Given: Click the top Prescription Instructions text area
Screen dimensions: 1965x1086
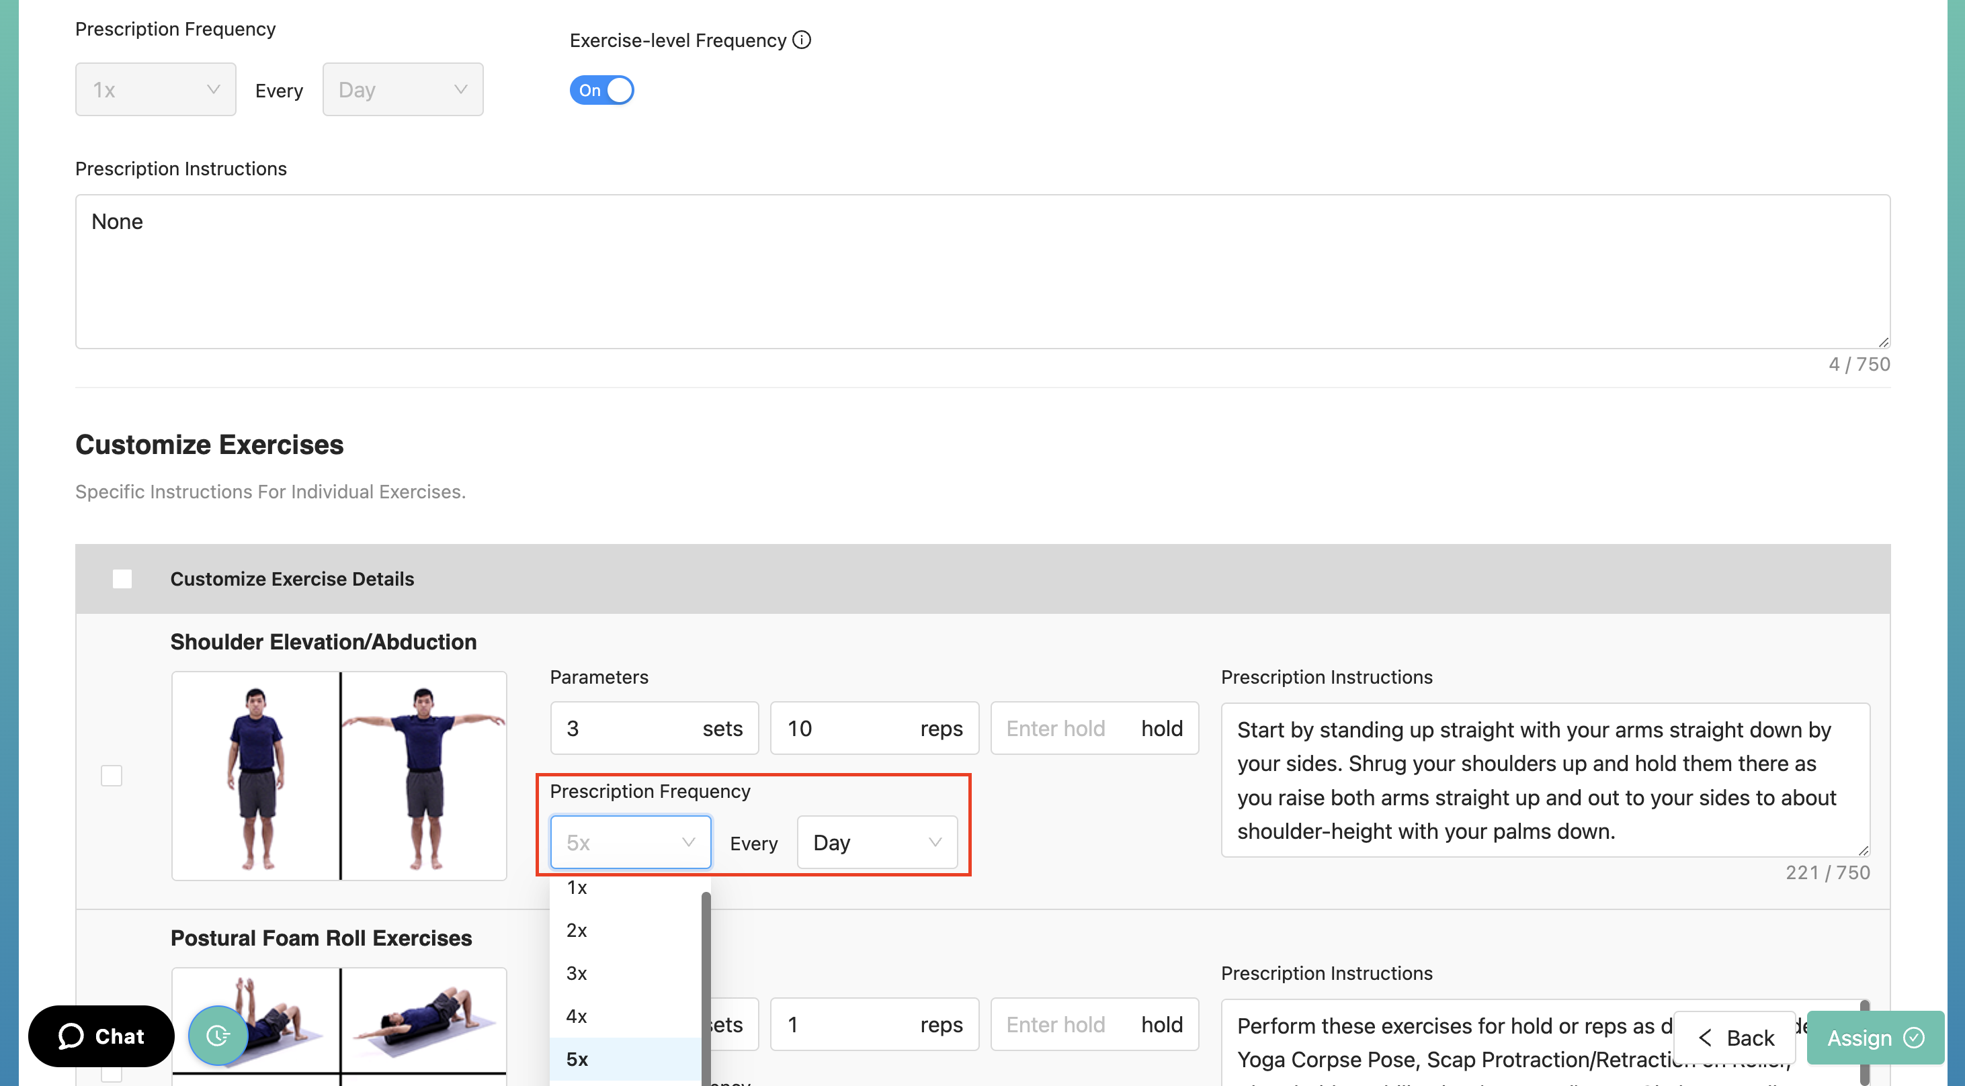Looking at the screenshot, I should (982, 271).
